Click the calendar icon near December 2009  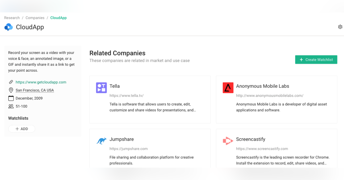click(x=11, y=98)
